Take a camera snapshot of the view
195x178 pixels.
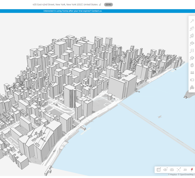coord(172,170)
